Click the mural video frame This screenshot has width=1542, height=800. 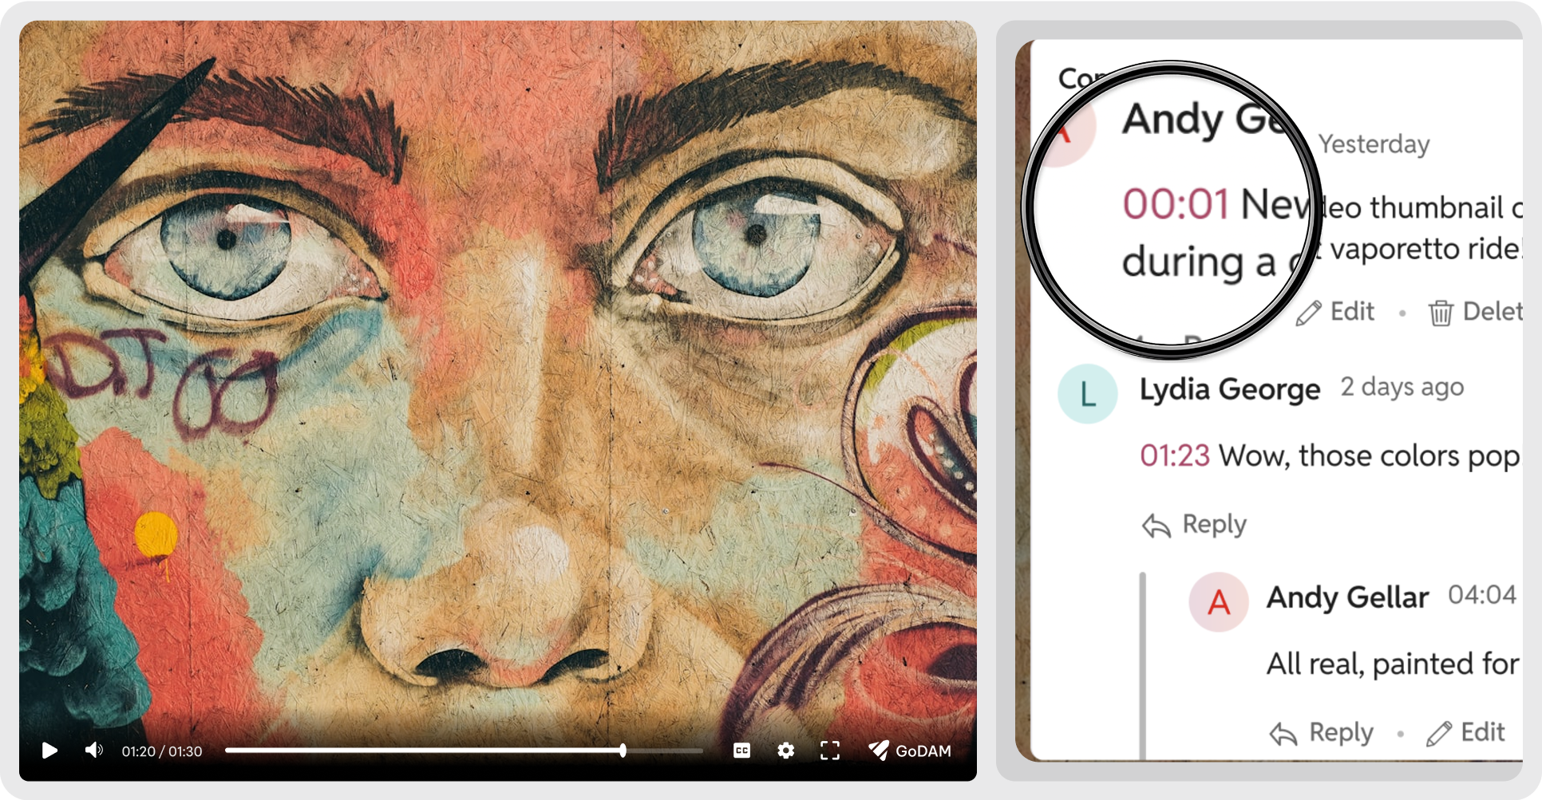[x=498, y=375]
